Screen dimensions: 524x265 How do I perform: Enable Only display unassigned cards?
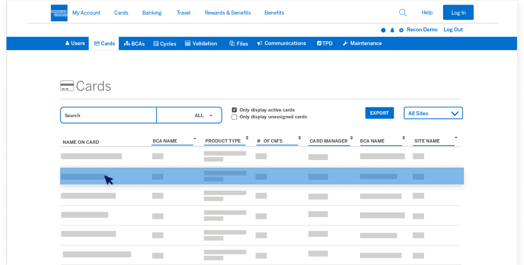[x=234, y=117]
